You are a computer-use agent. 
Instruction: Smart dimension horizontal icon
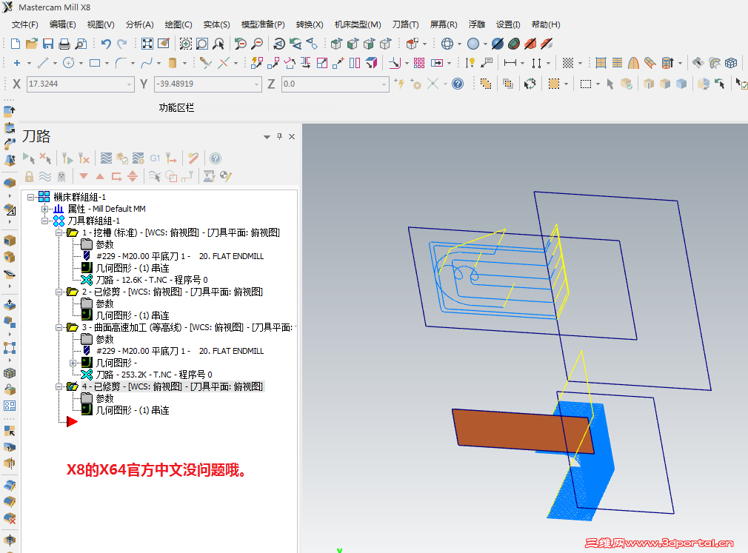tap(510, 63)
